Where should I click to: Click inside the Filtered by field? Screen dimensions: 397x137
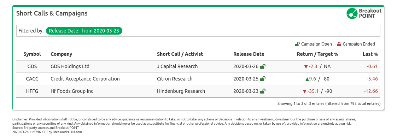198,31
